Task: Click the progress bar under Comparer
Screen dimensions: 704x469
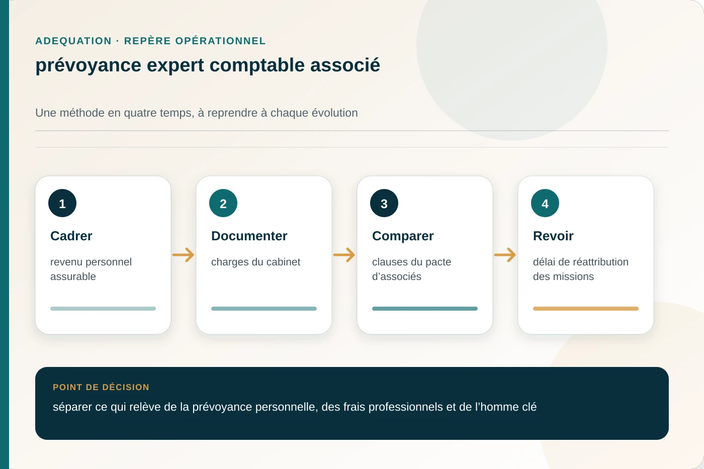Action: (x=425, y=309)
